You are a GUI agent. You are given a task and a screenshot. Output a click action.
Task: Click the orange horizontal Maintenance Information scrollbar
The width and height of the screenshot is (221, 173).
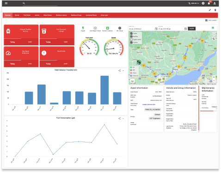[207, 111]
